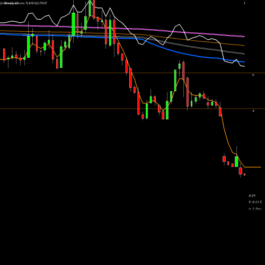Screen dimensions: 265x265
Task: Click the NASDAQ INSY chart title
Action: [36, 3]
